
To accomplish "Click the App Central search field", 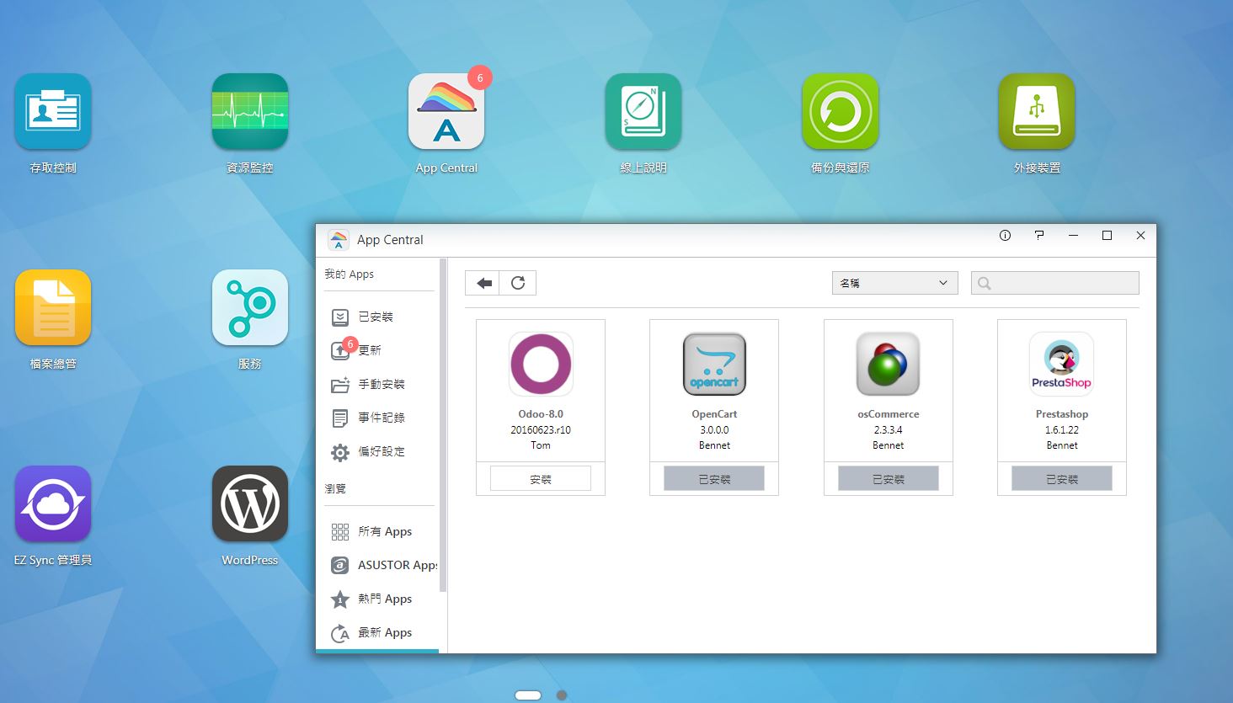I will (1055, 283).
